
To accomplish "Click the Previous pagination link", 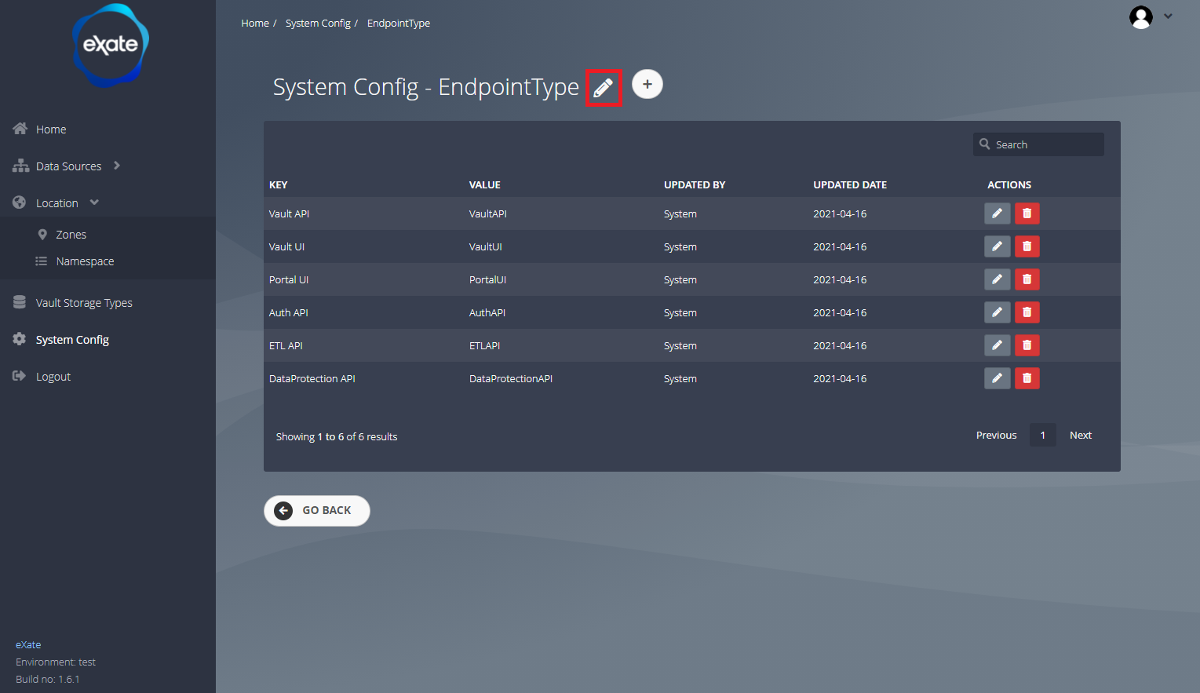I will click(x=996, y=436).
